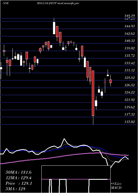Click the 50MA : 131.6 readout
The image size is (138, 193).
pyautogui.click(x=18, y=172)
